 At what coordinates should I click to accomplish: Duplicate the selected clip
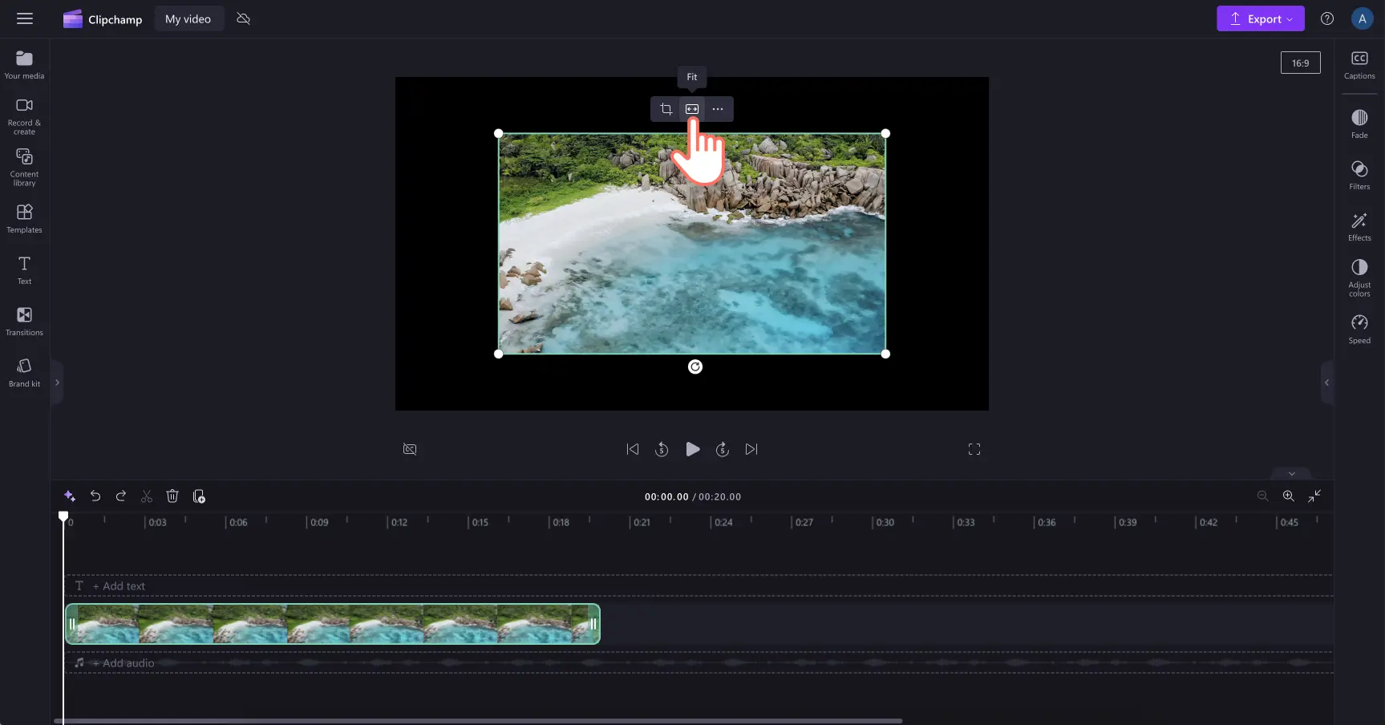click(x=199, y=496)
